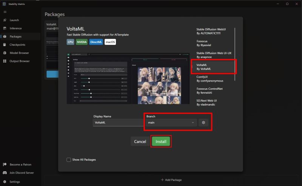Open advanced options gear next to Branch

coord(203,123)
